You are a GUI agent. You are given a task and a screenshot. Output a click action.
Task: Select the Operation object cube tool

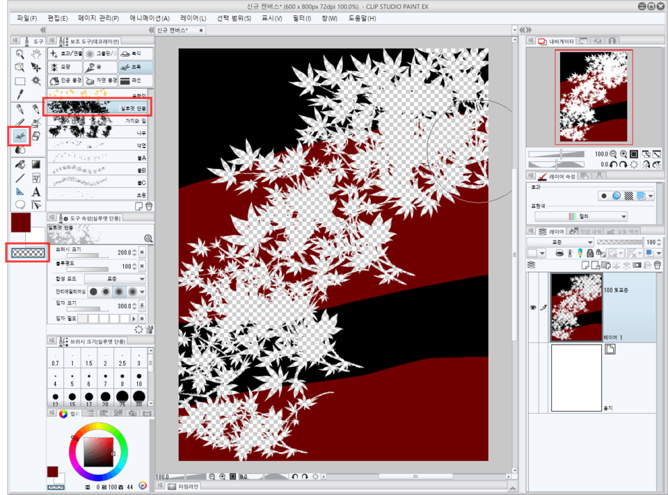click(x=19, y=67)
